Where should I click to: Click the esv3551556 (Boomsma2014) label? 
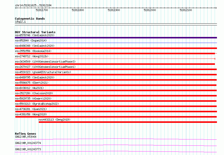(x=33, y=51)
